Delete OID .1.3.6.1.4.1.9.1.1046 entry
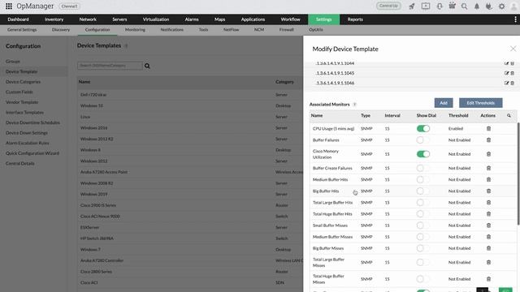Image resolution: width=520 pixels, height=292 pixels. point(513,83)
